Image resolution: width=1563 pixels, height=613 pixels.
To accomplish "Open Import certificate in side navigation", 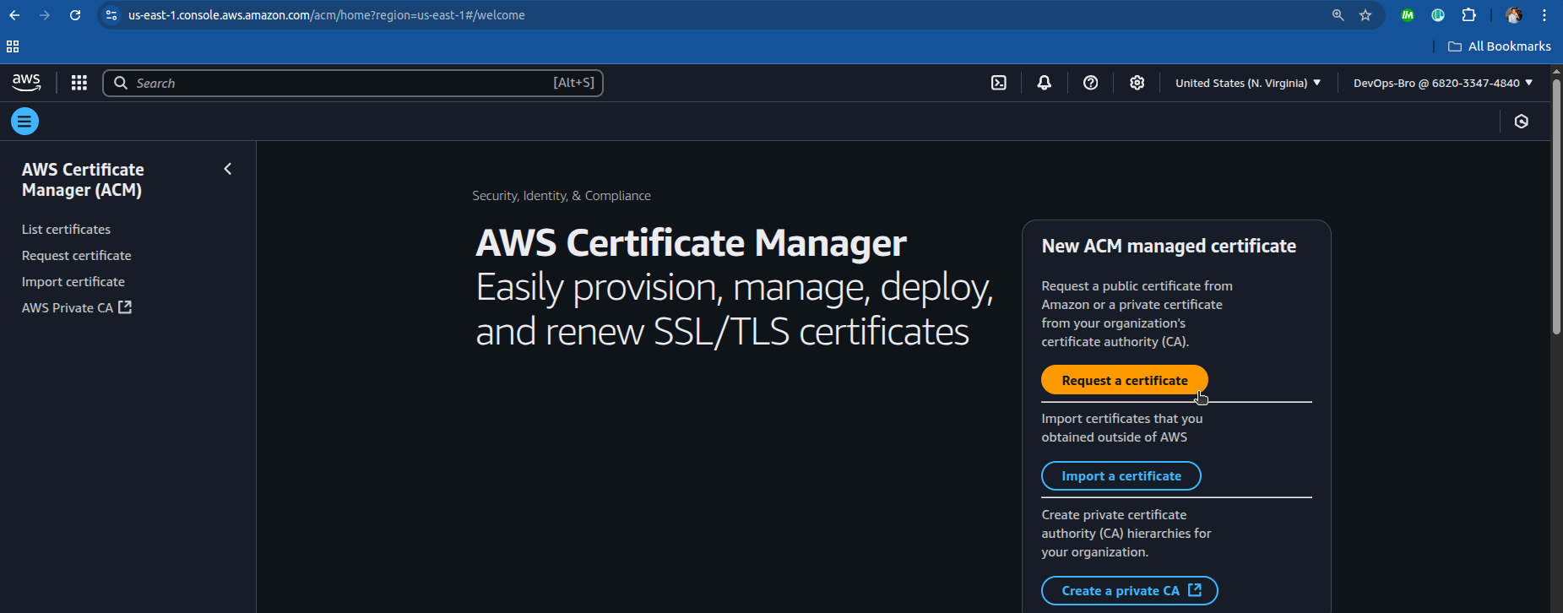I will pyautogui.click(x=73, y=282).
